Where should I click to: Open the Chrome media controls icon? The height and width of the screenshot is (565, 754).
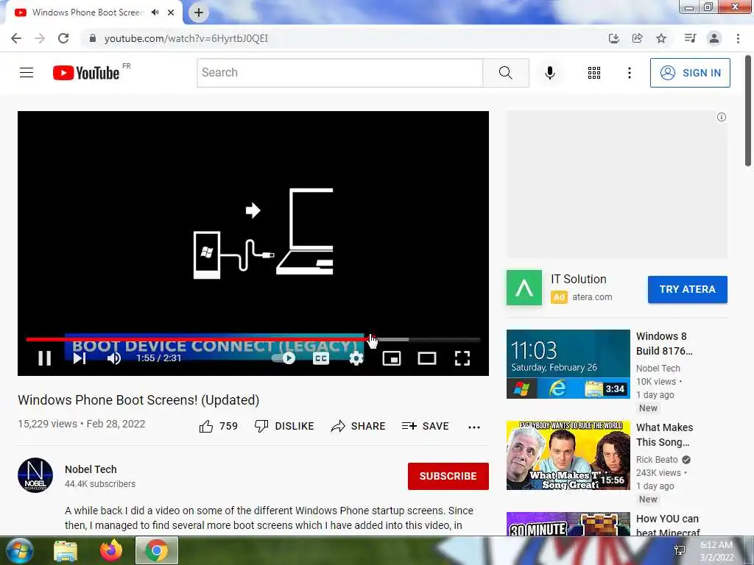[690, 38]
